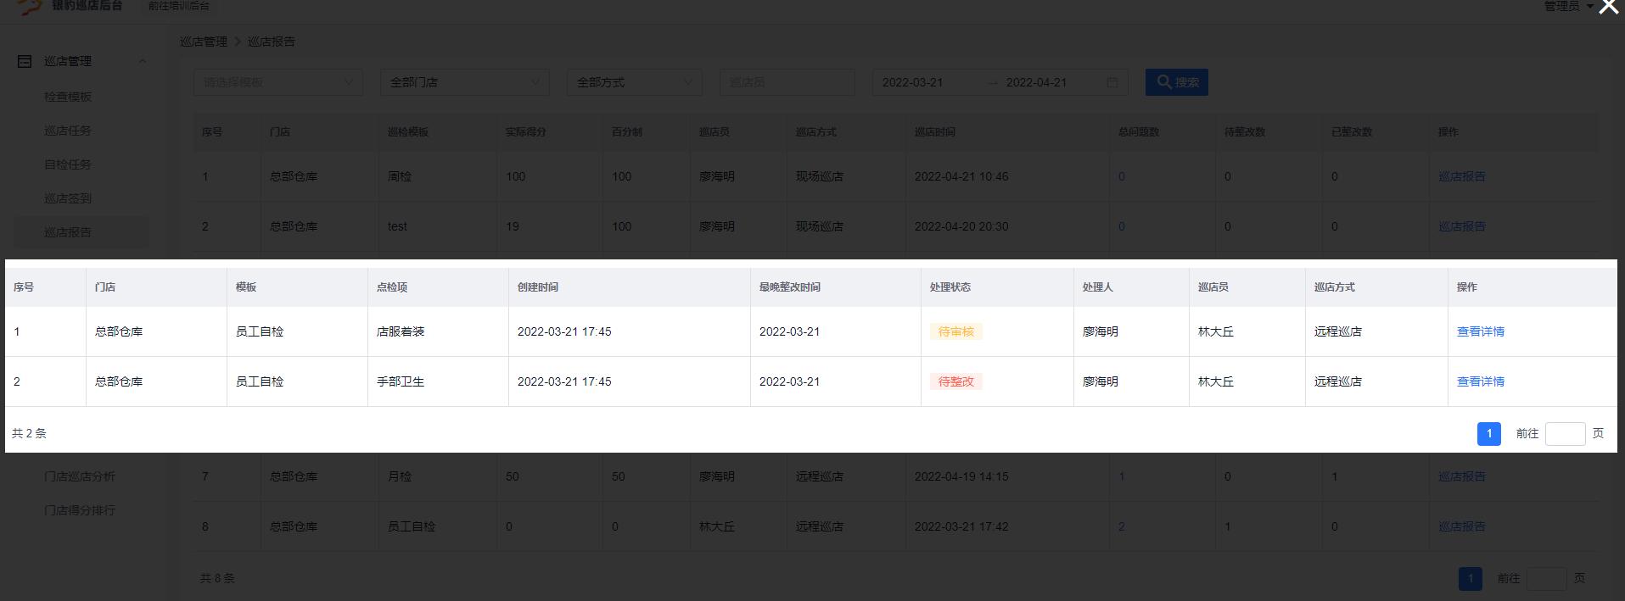Open 巡店报告 link for 周检 row
Image resolution: width=1625 pixels, height=601 pixels.
click(x=1461, y=176)
